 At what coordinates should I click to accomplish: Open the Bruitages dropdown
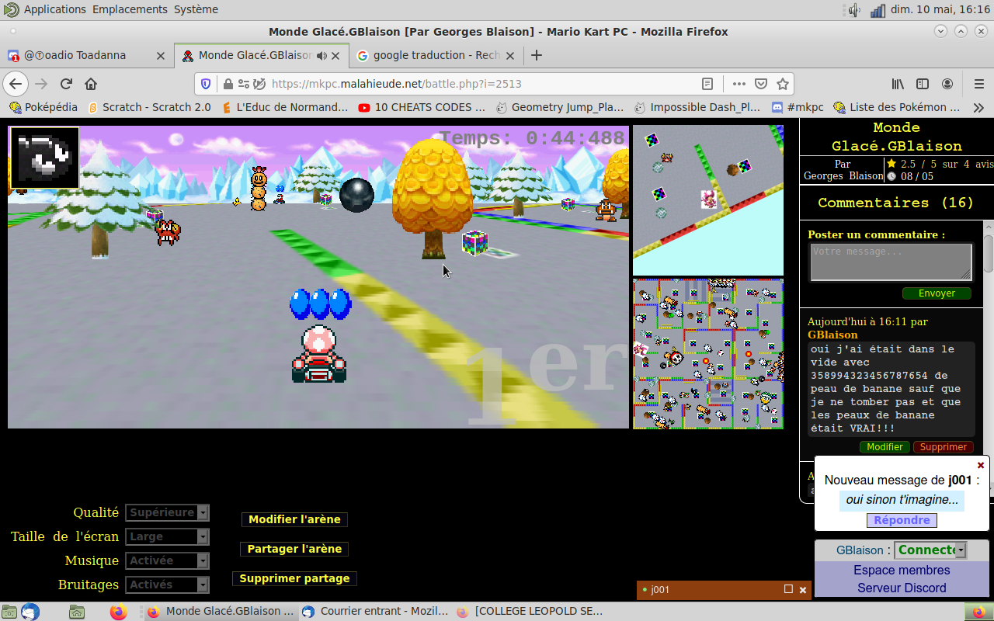coord(168,585)
